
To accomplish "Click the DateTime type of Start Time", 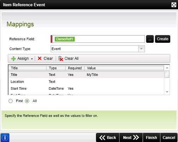I will click(56, 88).
